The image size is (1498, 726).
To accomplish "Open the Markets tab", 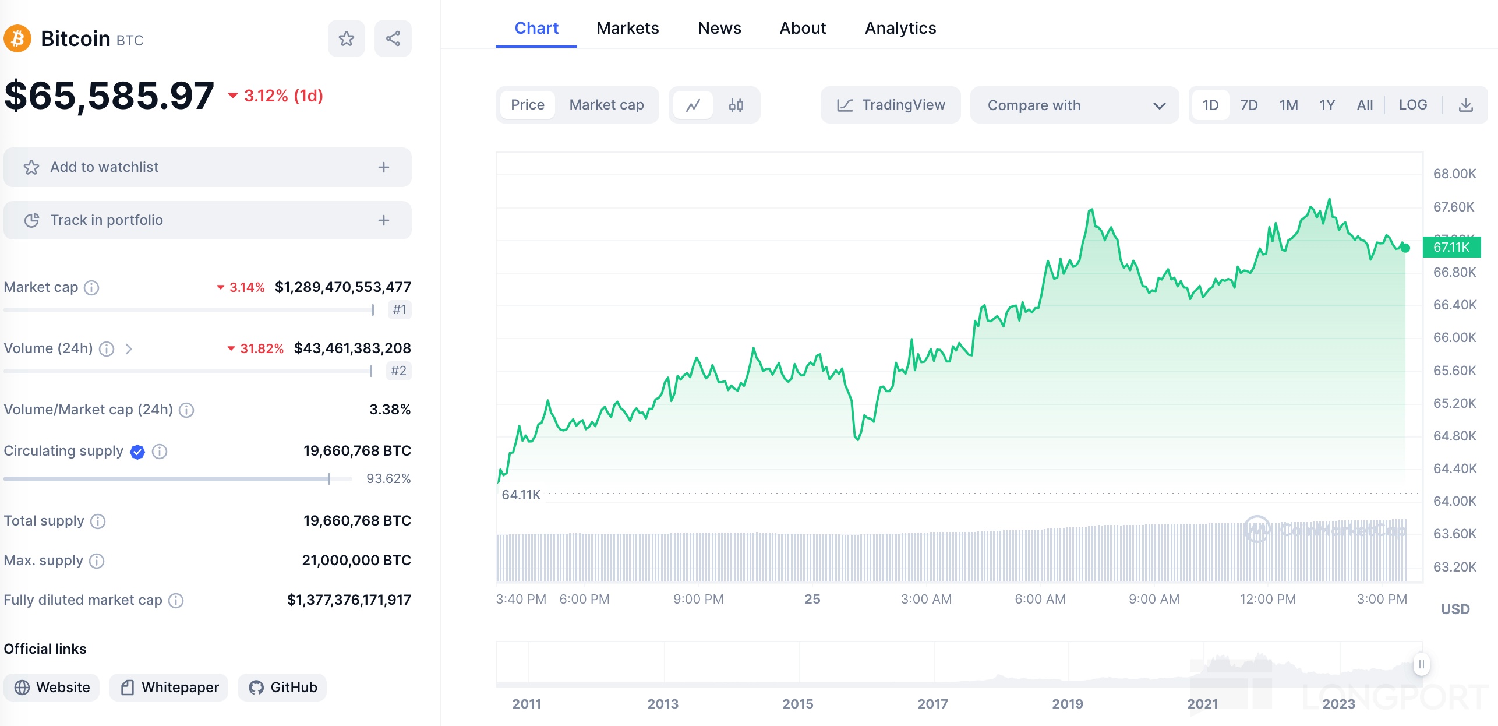I will (627, 28).
